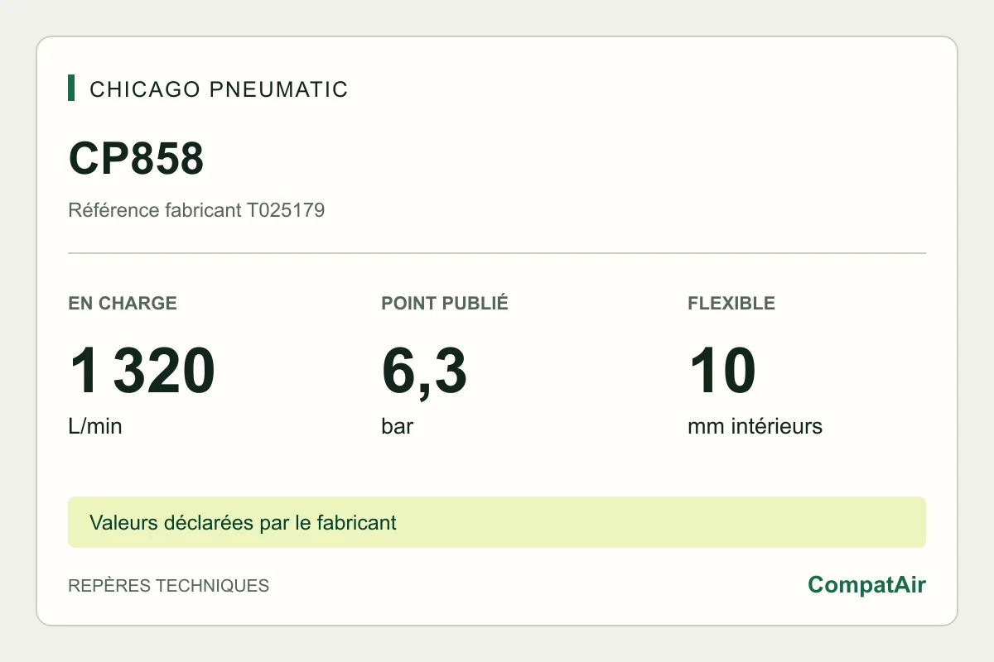Click the bar unit text

[398, 427]
